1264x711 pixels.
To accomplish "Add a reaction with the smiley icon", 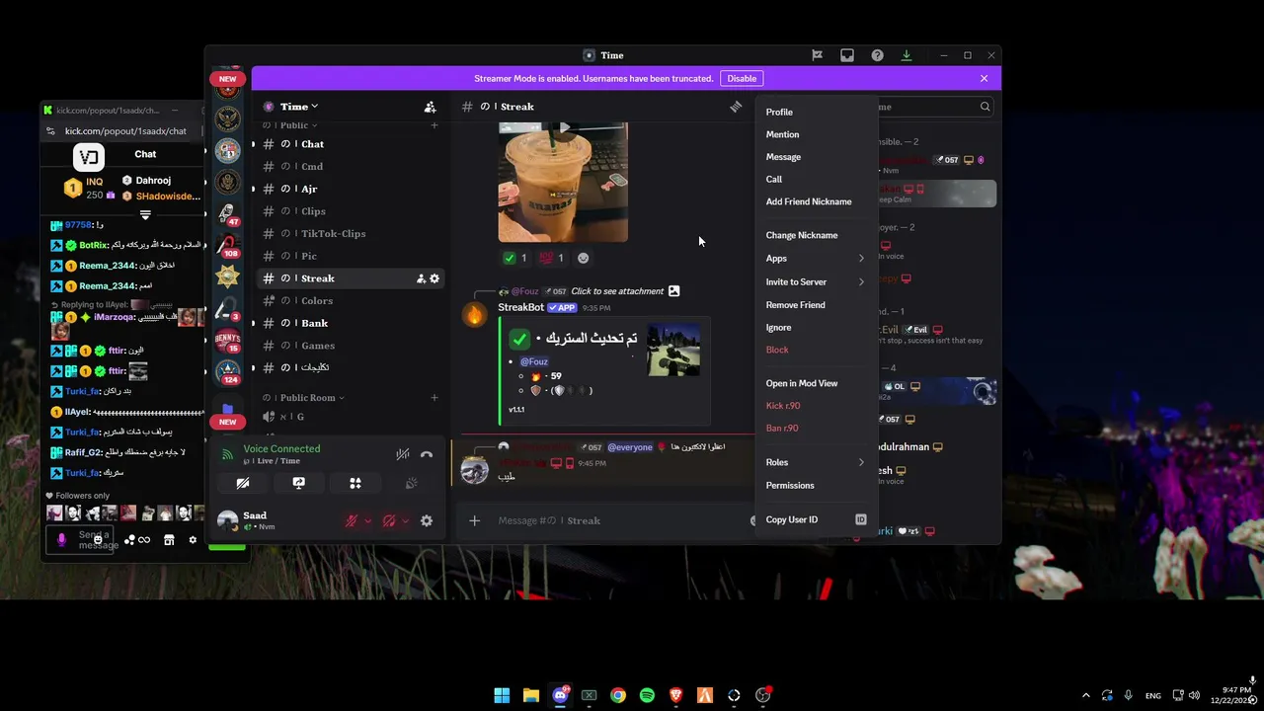I will [584, 258].
